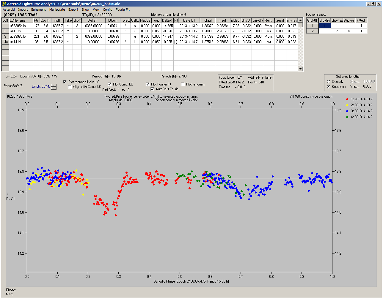
Task: Click the Points: 348 text
Action: (x=256, y=82)
